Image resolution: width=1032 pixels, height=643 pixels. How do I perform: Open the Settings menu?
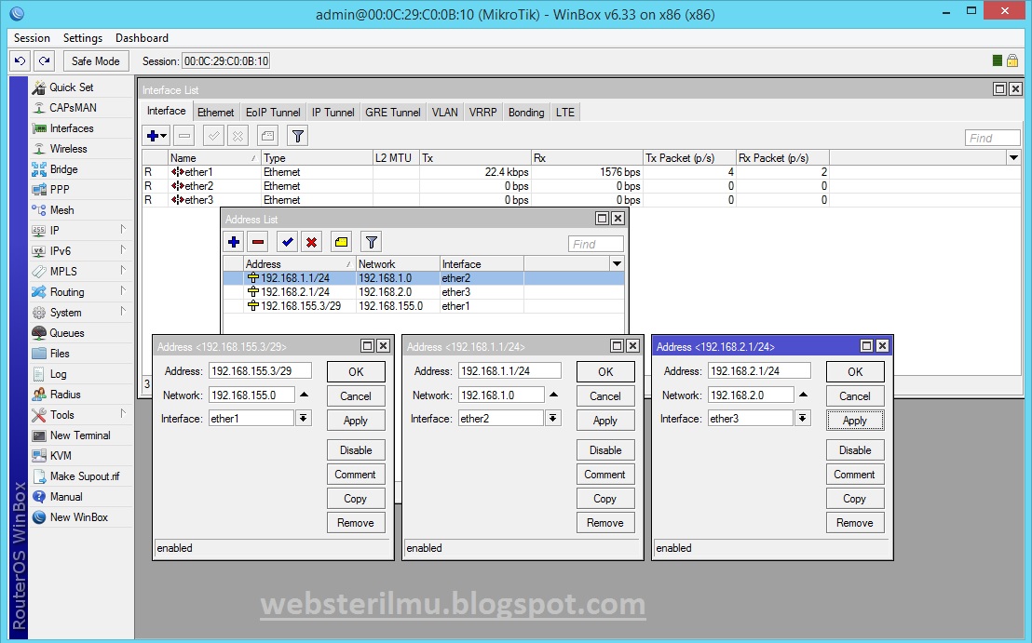point(83,37)
